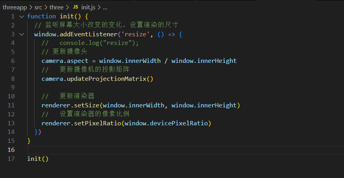Collapse the addEventListener callback fold arrow

(22, 34)
